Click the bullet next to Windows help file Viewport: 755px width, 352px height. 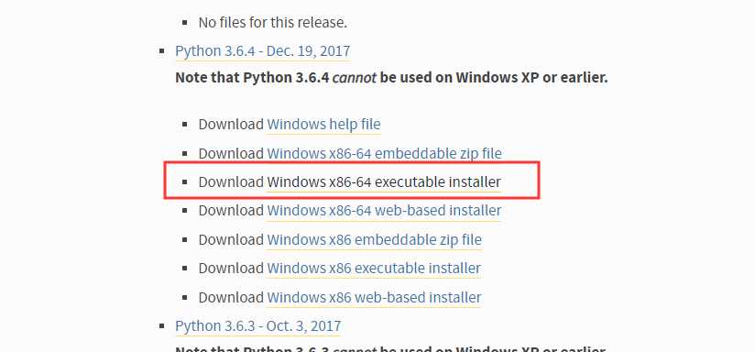tap(185, 125)
